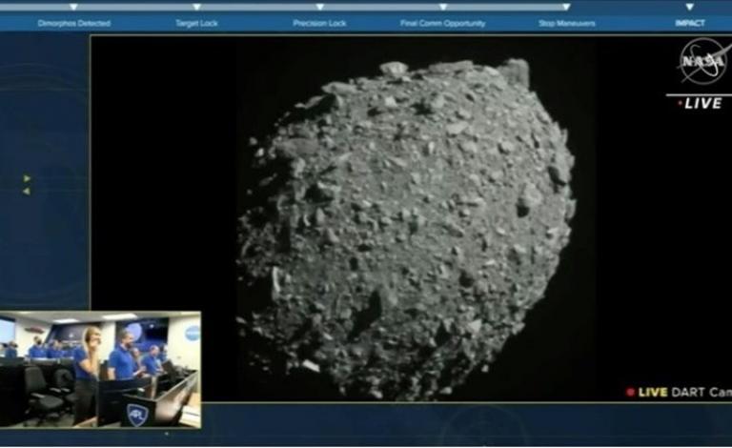Click the APL shield logo in inset

137,415
